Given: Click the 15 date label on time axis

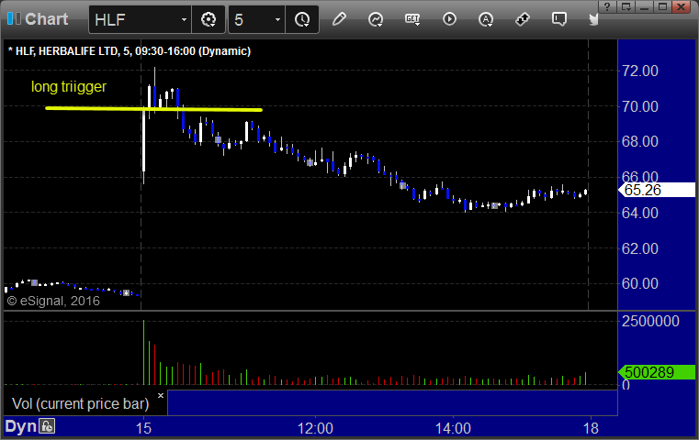Looking at the screenshot, I should click(x=143, y=428).
